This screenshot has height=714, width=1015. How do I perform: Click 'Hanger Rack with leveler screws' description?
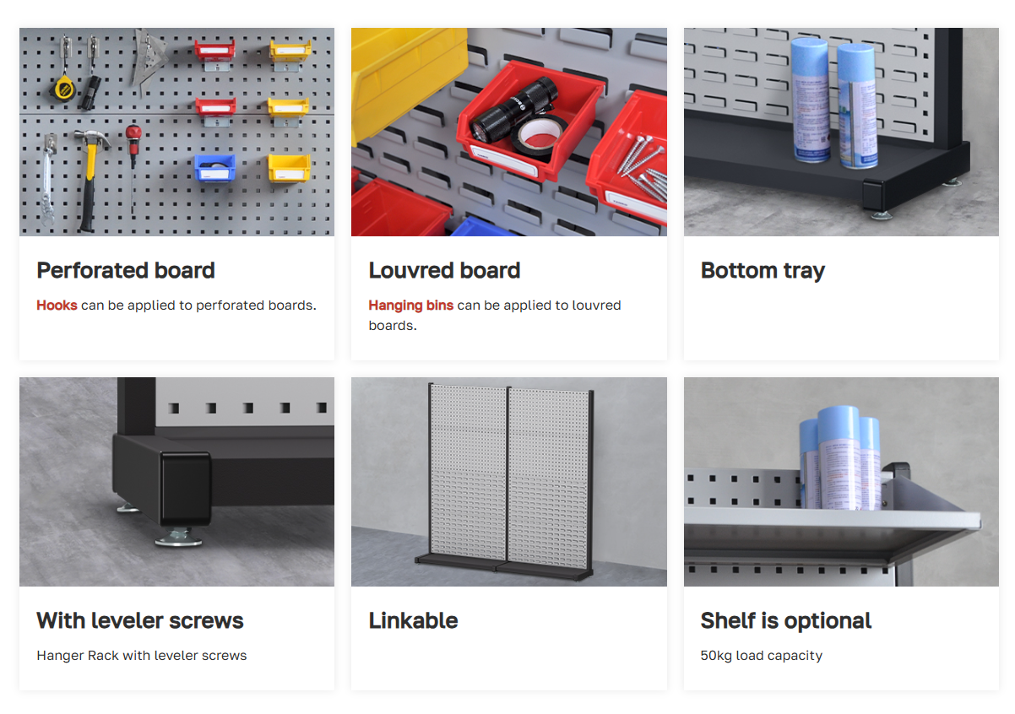tap(142, 656)
